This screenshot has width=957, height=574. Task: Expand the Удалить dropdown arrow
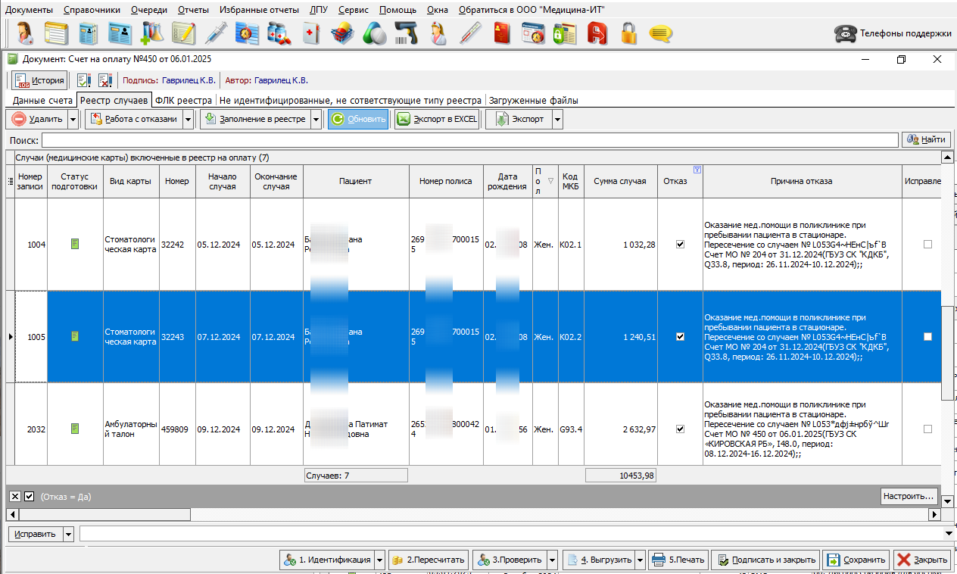pos(73,119)
